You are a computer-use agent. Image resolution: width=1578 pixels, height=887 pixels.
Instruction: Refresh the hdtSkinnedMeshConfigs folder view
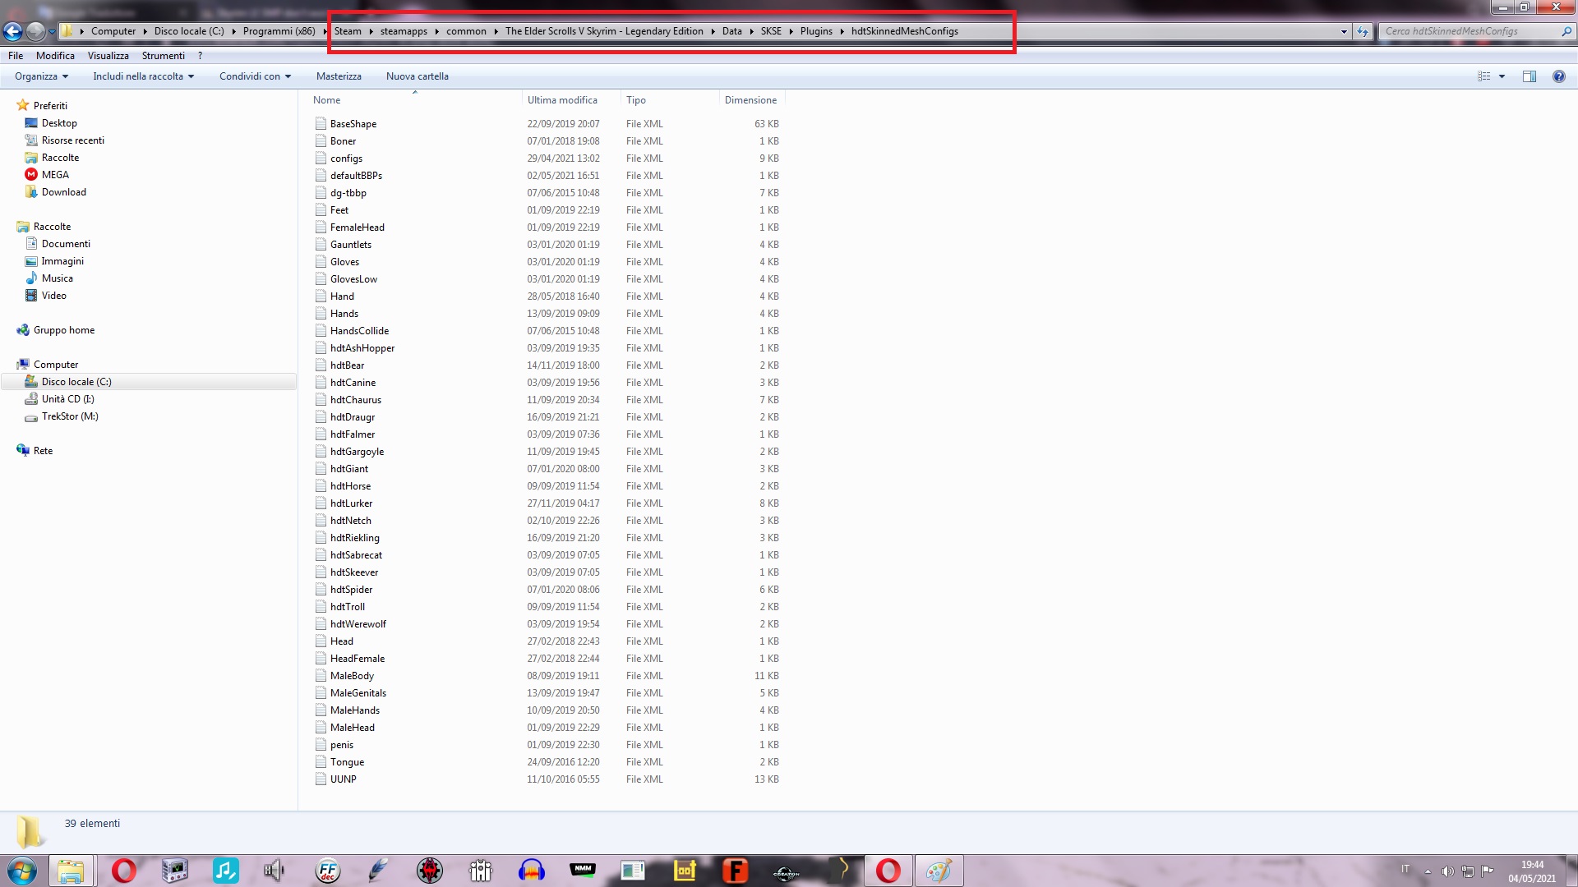(1363, 31)
